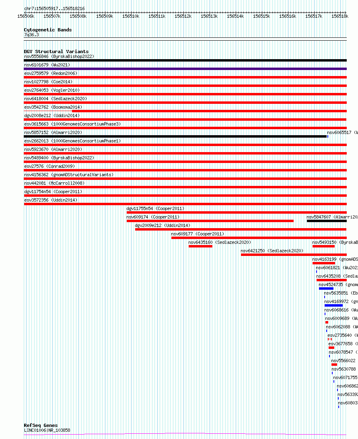
Task: Click the esv3542762 (Boomsma2014) label
Action: click(x=53, y=107)
